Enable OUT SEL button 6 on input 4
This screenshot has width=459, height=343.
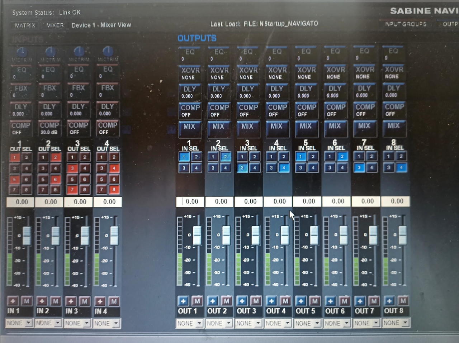tap(114, 179)
